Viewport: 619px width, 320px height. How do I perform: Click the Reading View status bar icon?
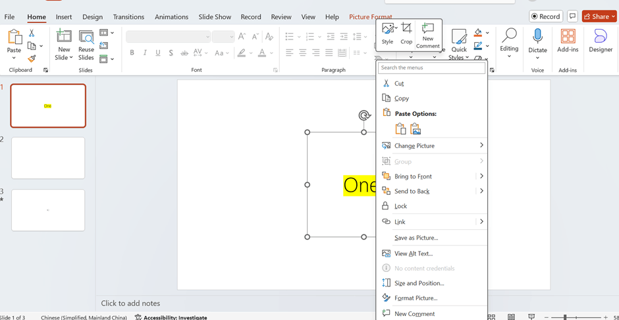tap(511, 317)
